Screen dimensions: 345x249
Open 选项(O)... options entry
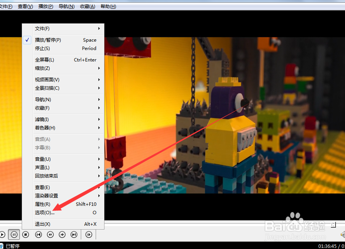coord(63,212)
